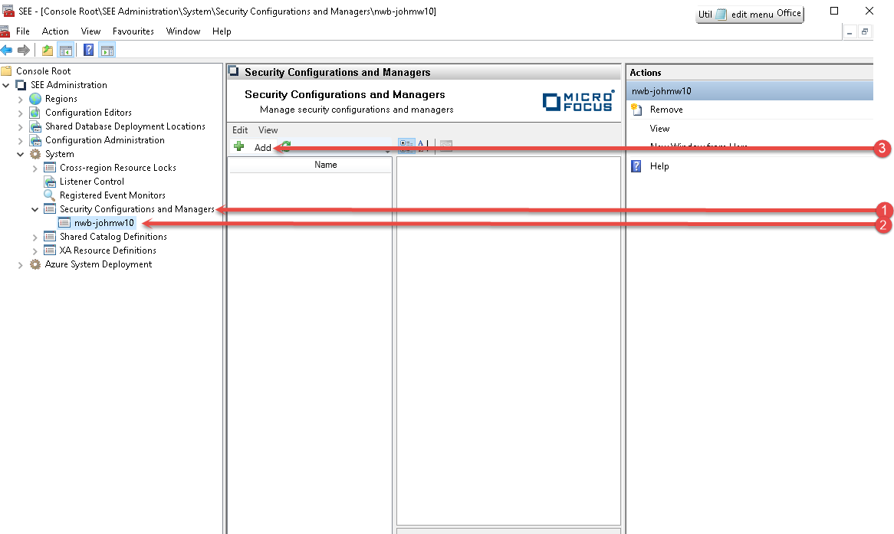The height and width of the screenshot is (534, 894).
Task: Select the Shared Catalog Definitions item
Action: coord(113,237)
